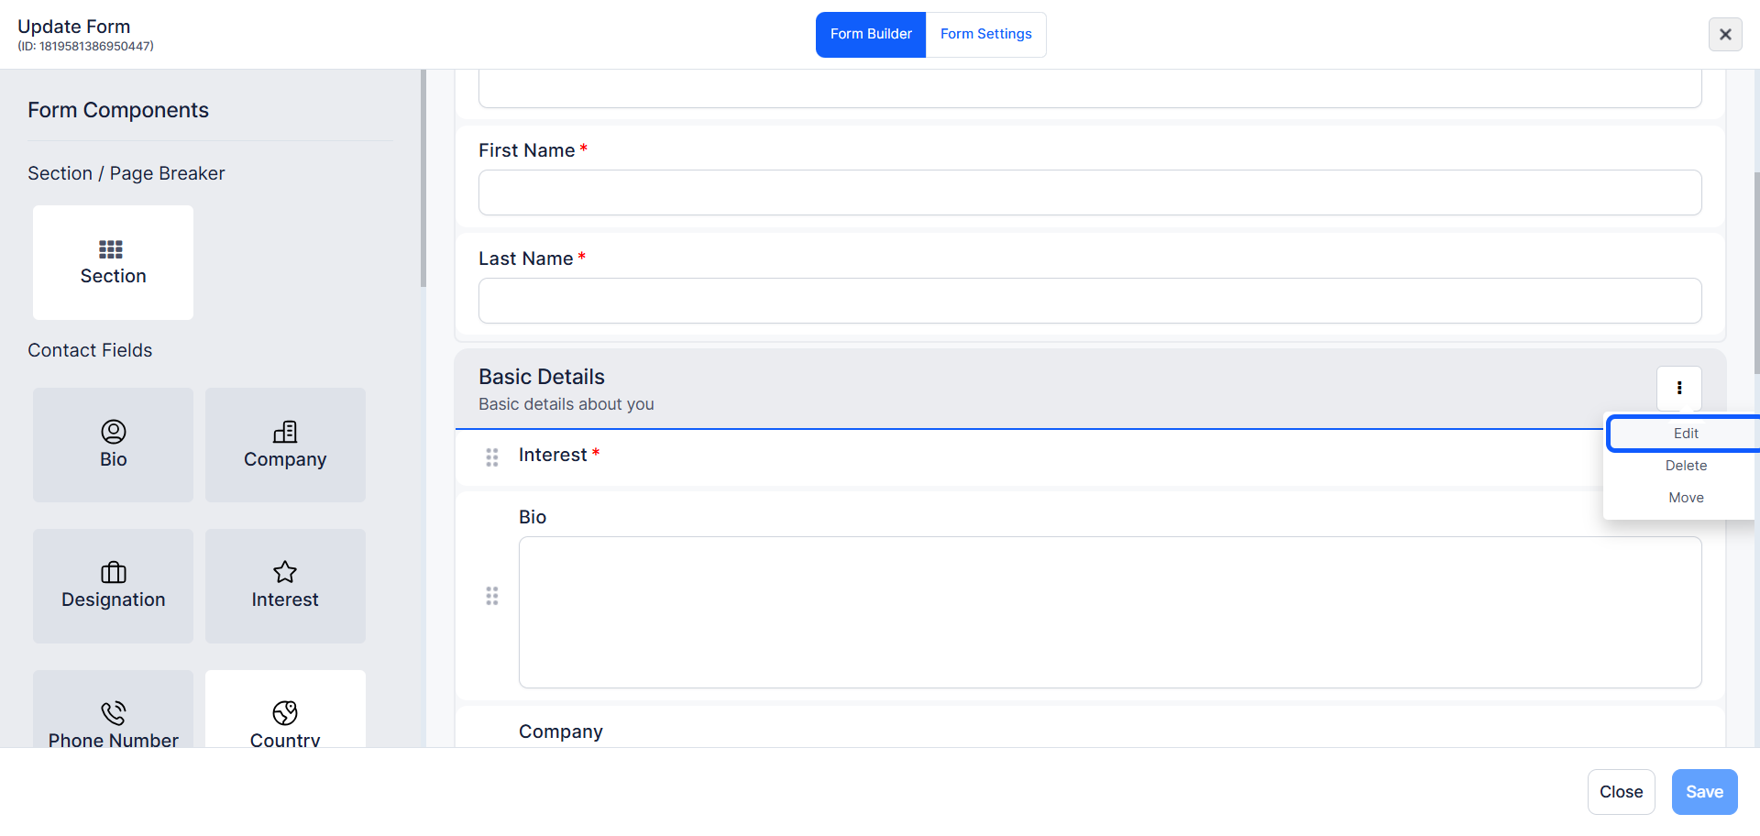Screen dimensions: 1760x836
Task: Click the Form Components heading
Action: (118, 110)
